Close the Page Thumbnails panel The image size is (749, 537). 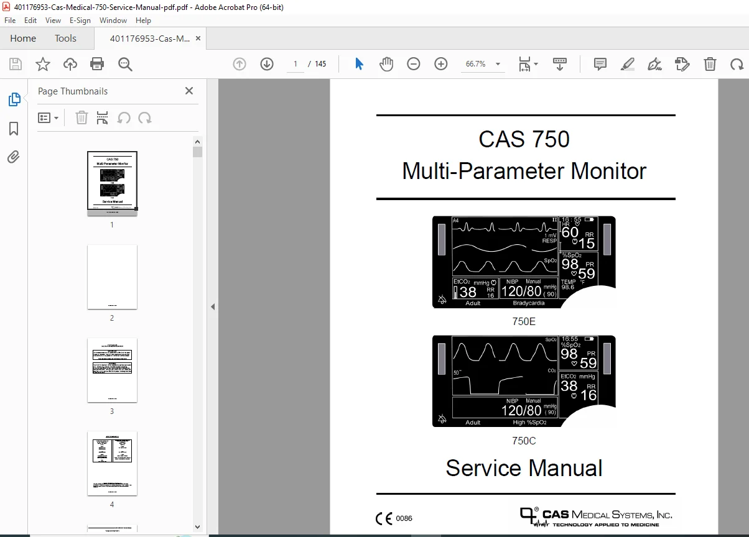189,91
